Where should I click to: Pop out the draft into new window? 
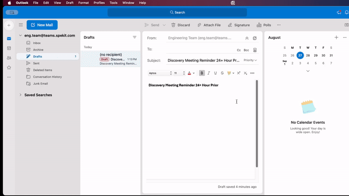point(255,38)
